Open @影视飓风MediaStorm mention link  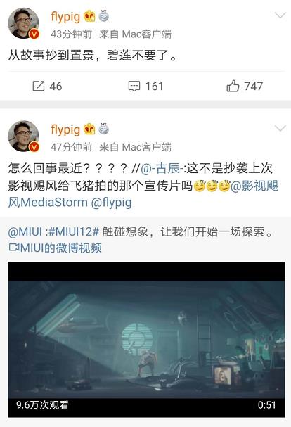[x=143, y=194]
